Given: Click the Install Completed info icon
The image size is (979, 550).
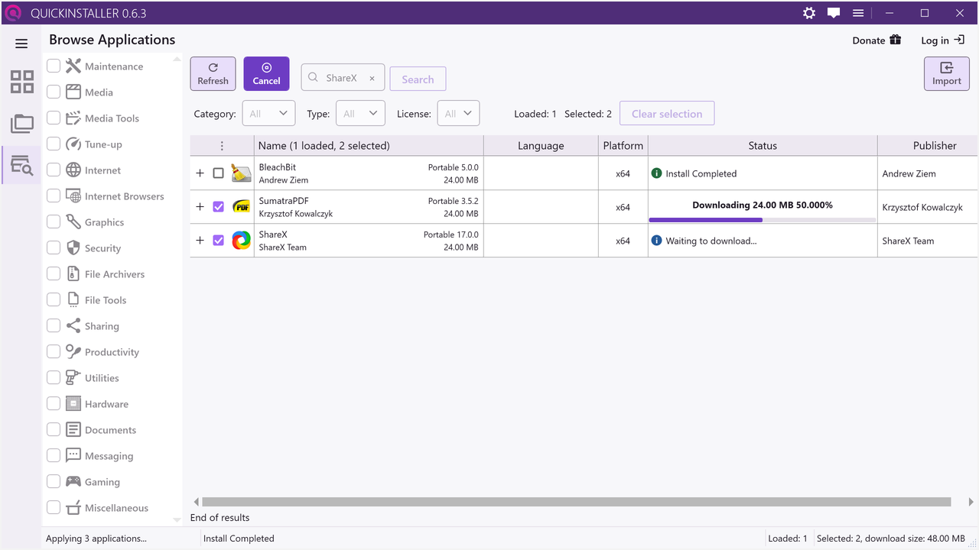Looking at the screenshot, I should click(656, 173).
